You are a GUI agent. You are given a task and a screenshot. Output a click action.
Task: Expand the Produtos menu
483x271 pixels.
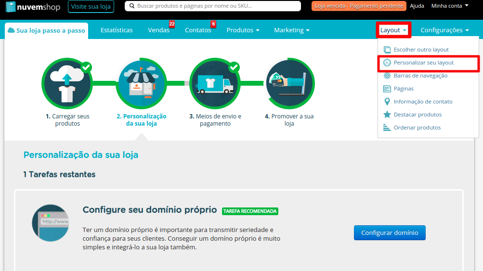tap(243, 30)
